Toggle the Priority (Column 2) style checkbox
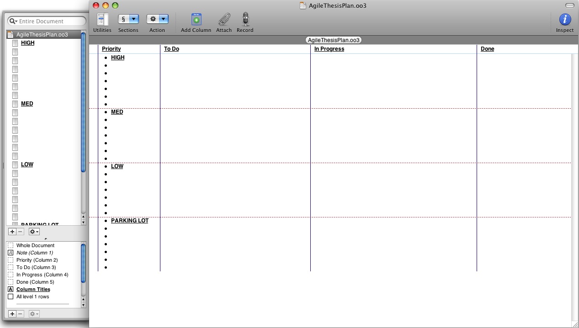Screen dimensions: 579x328 pos(11,260)
